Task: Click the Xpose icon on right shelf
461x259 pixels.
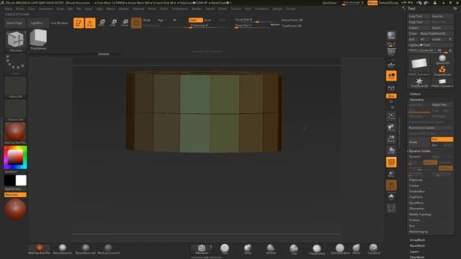Action: tap(391, 208)
